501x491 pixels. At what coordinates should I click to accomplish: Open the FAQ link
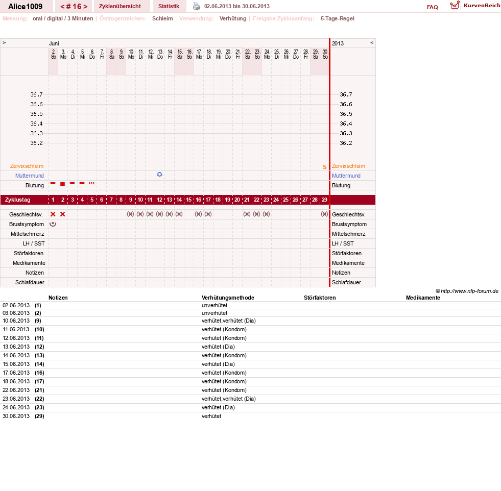pos(432,7)
